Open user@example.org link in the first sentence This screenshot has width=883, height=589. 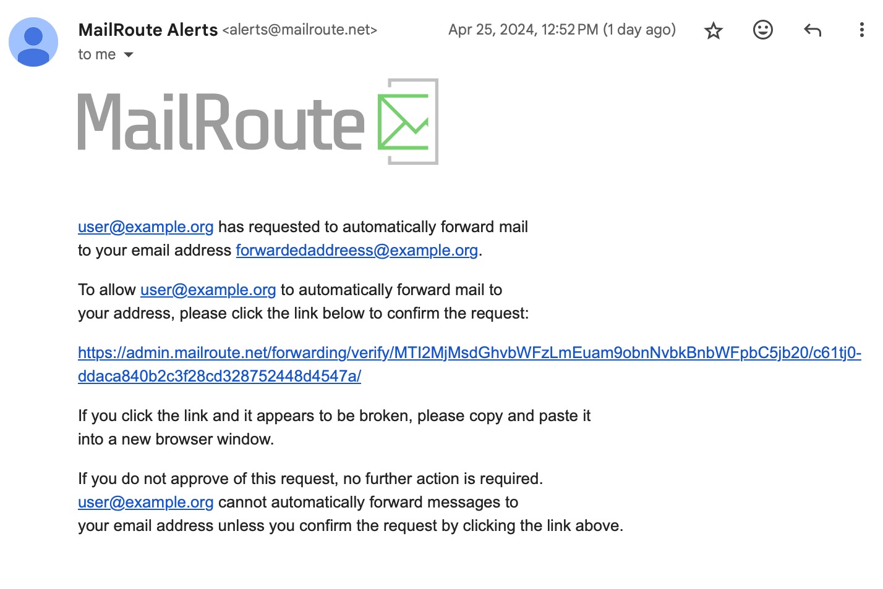(146, 227)
